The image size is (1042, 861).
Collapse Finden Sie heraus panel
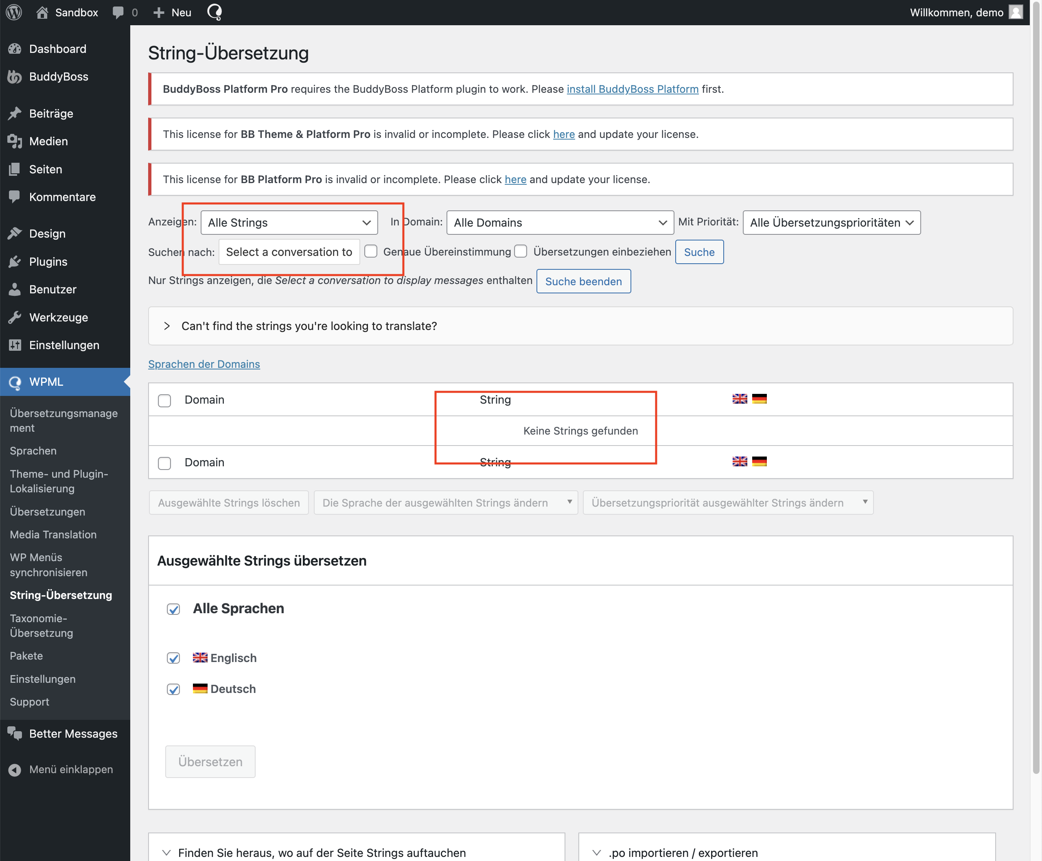coord(167,853)
